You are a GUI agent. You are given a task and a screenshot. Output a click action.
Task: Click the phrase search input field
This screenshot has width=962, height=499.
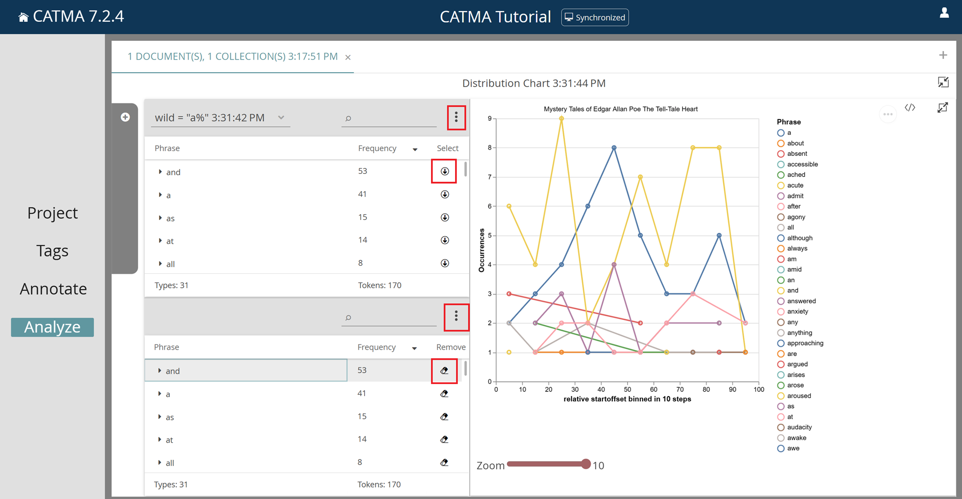click(x=389, y=118)
